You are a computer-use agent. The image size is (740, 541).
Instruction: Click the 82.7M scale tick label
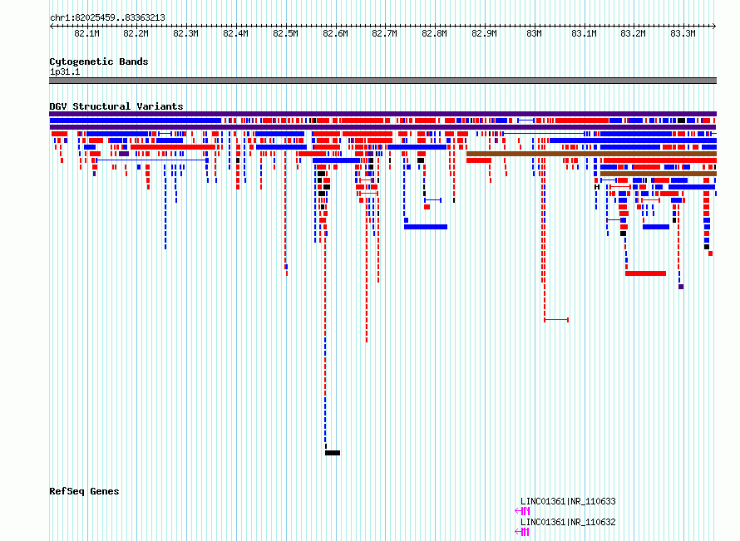click(385, 33)
